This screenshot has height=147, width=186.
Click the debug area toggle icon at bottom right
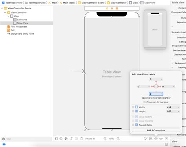(x=166, y=144)
